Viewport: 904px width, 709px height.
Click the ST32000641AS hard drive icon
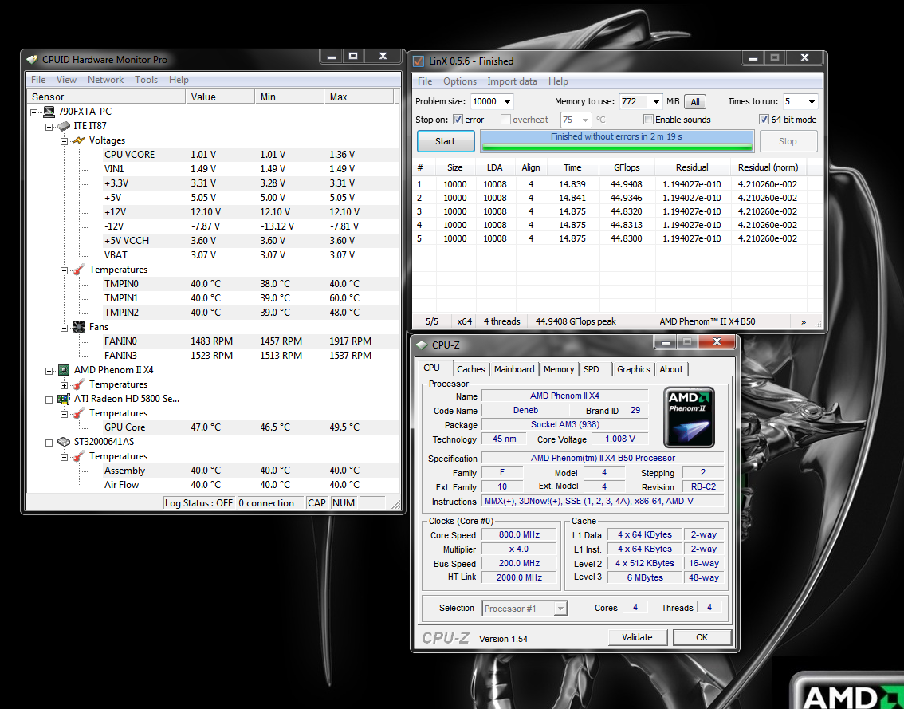tap(64, 442)
